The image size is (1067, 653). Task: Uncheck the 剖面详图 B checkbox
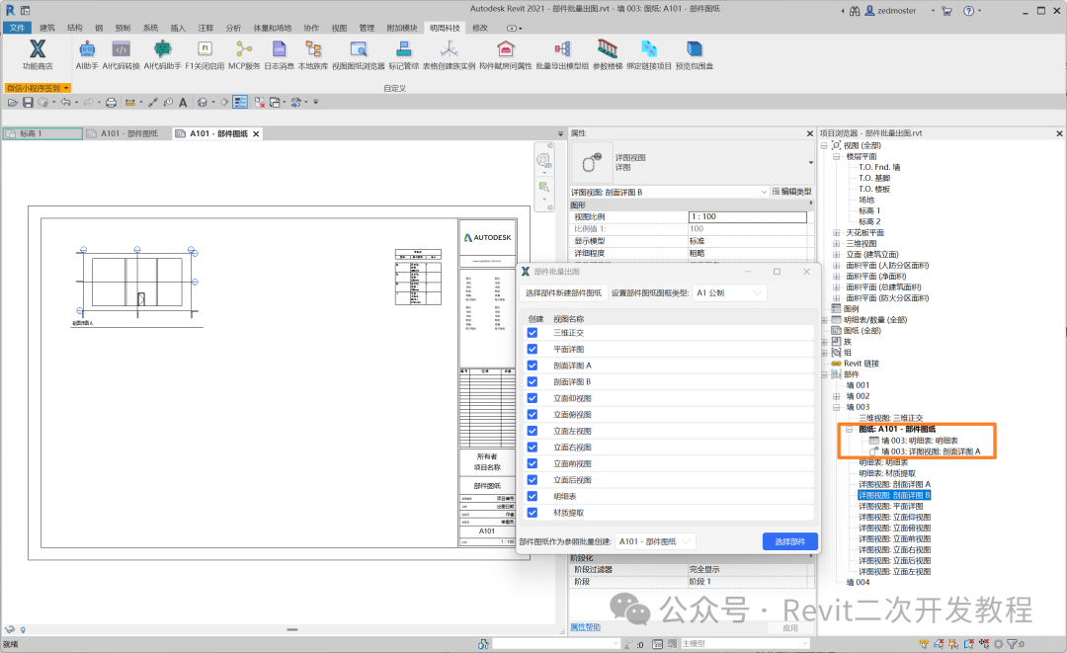pos(533,381)
